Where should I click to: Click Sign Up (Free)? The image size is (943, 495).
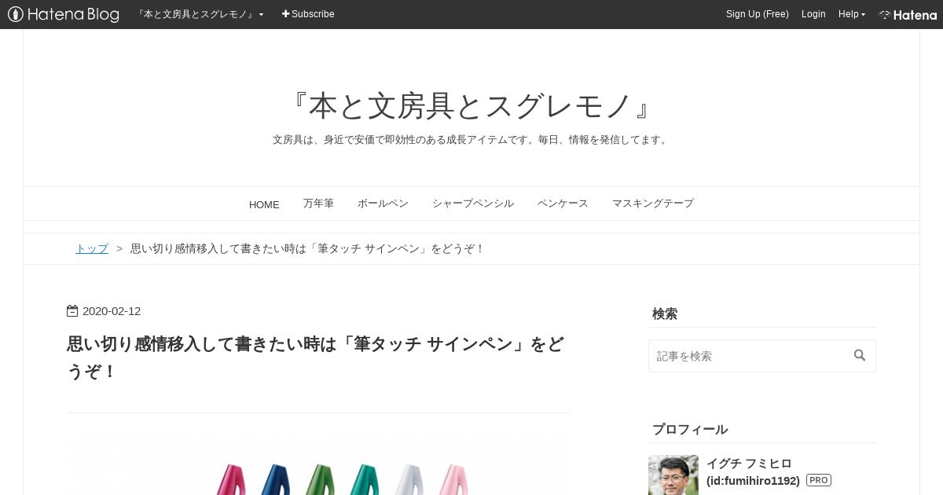point(757,14)
